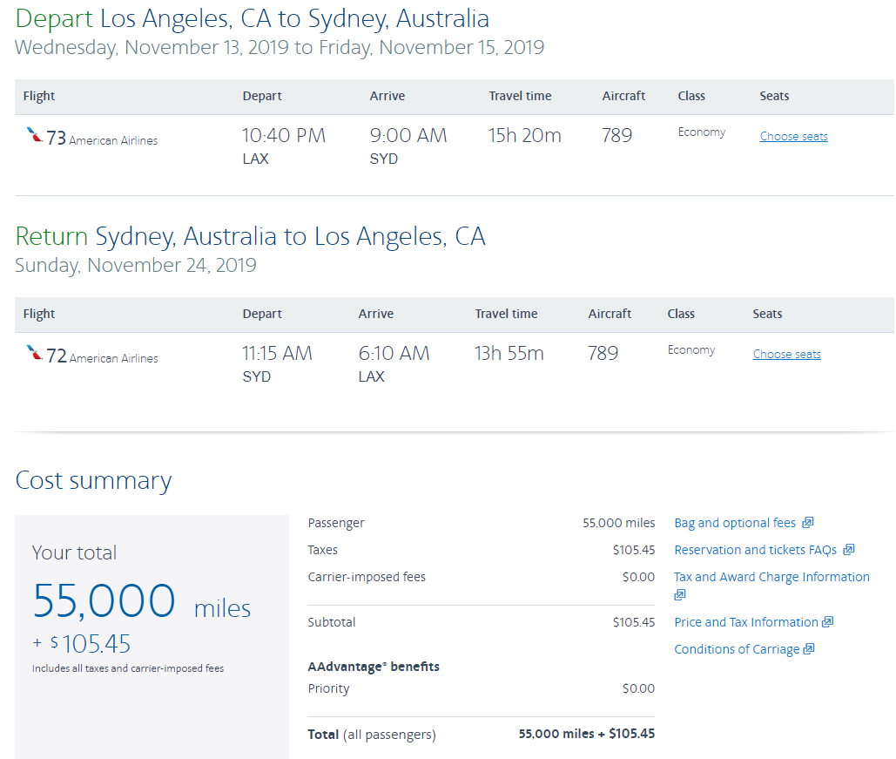Click external-link icon after Bag and optional fees

tap(808, 523)
